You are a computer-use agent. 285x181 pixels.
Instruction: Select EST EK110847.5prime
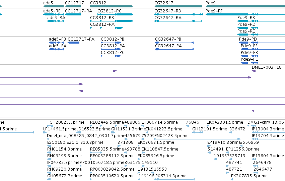tap(160, 149)
